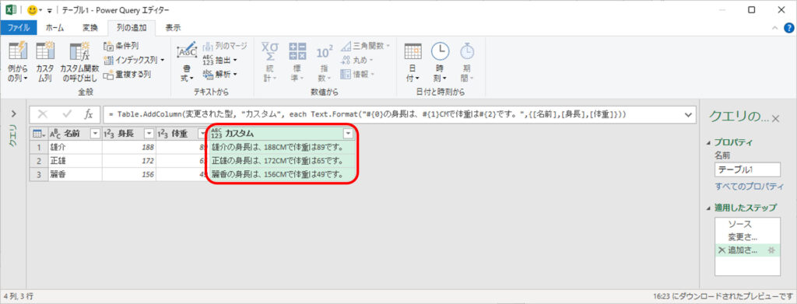This screenshot has width=797, height=304.
Task: Switch to the Transform (変換) tab
Action: pyautogui.click(x=90, y=28)
